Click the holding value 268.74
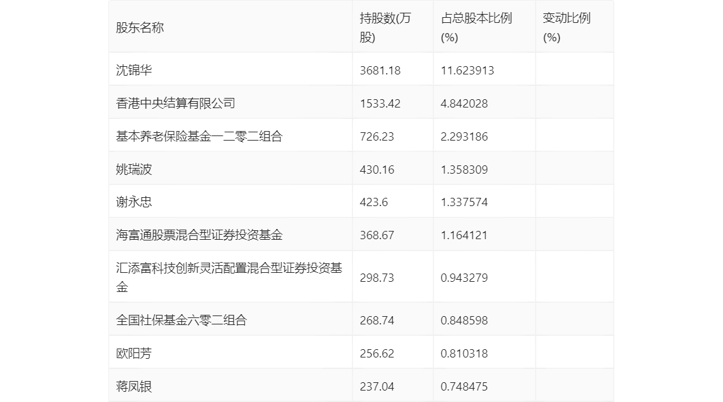This screenshot has height=402, width=723. click(377, 321)
